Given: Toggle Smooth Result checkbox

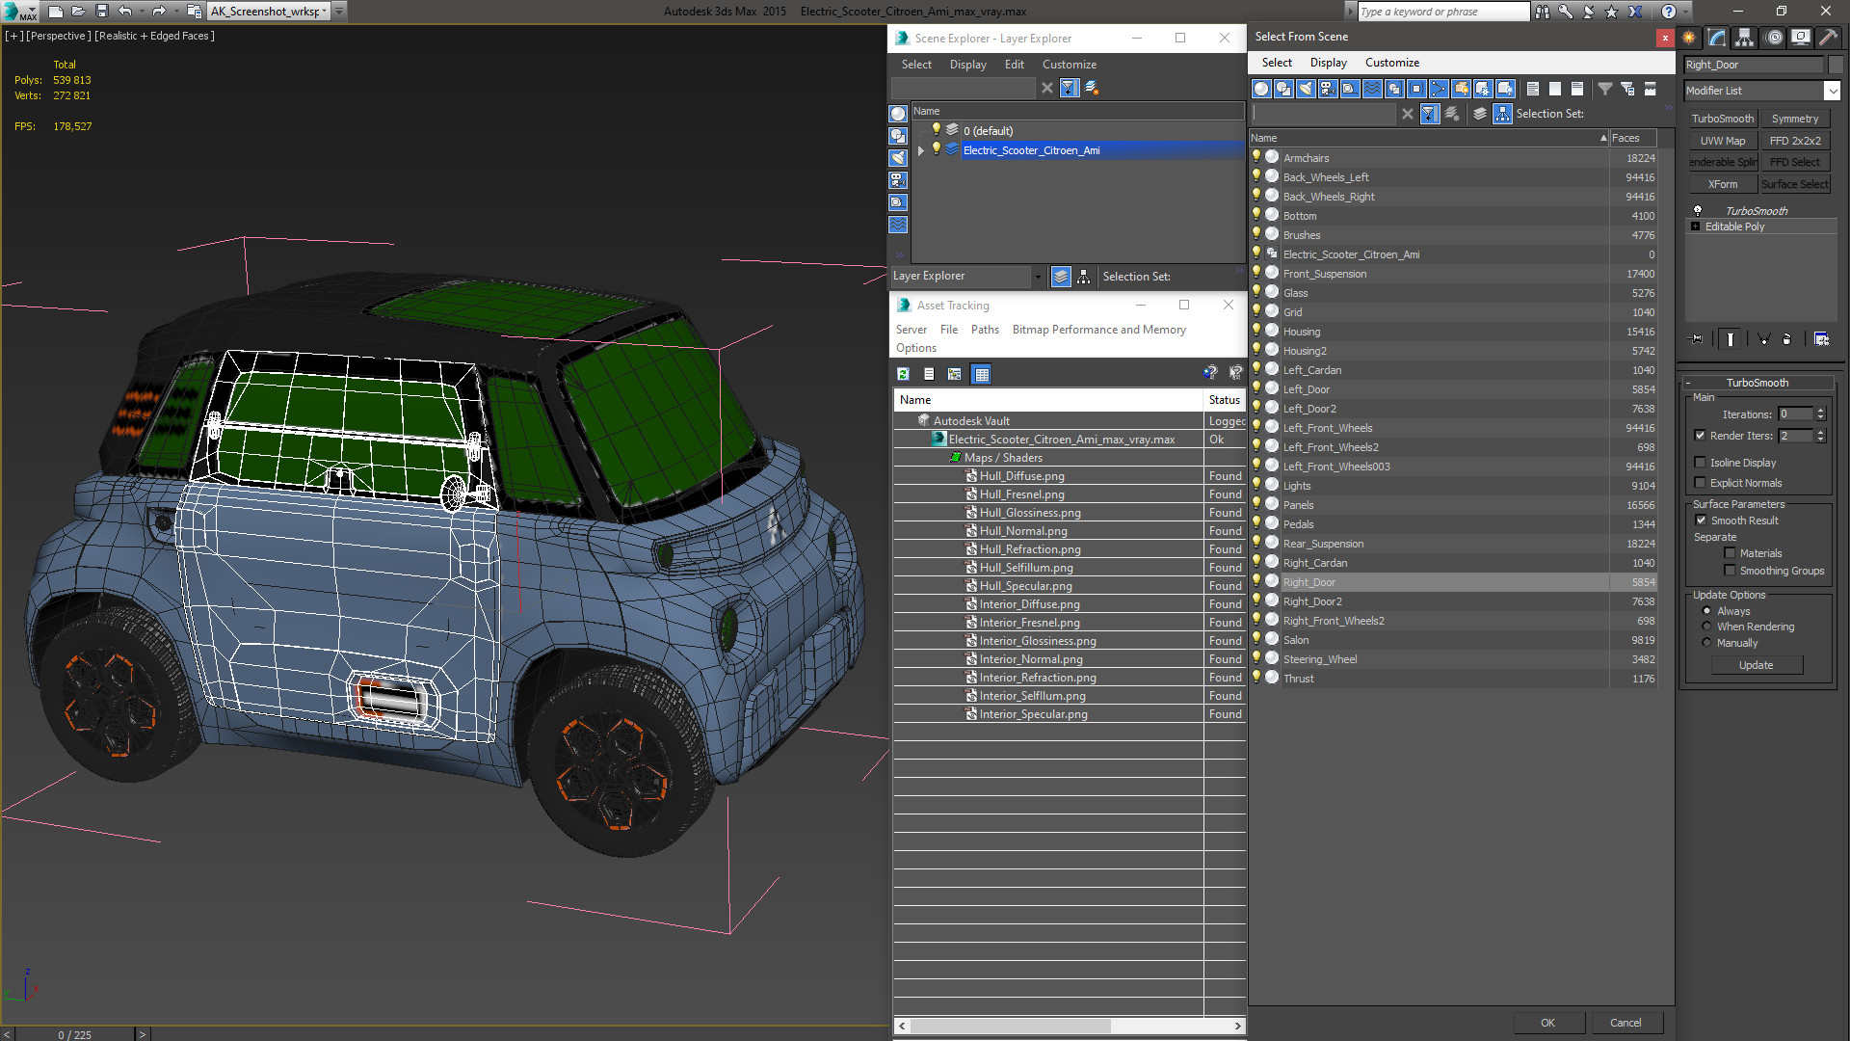Looking at the screenshot, I should (1701, 520).
